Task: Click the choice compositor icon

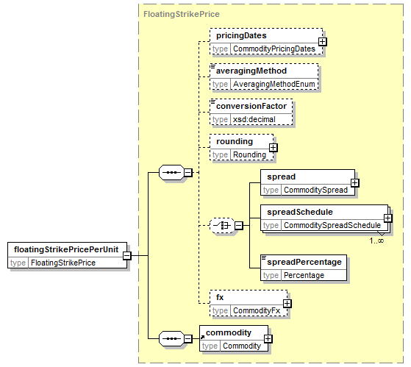Action: [222, 225]
